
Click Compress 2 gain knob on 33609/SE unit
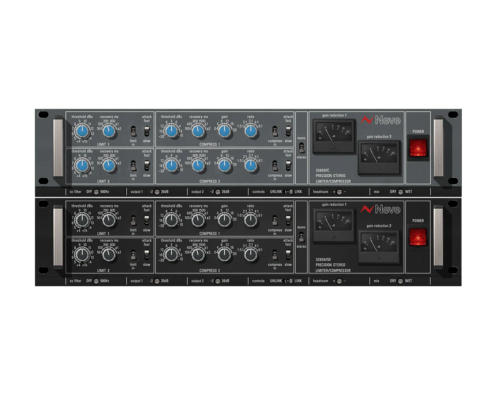point(224,255)
